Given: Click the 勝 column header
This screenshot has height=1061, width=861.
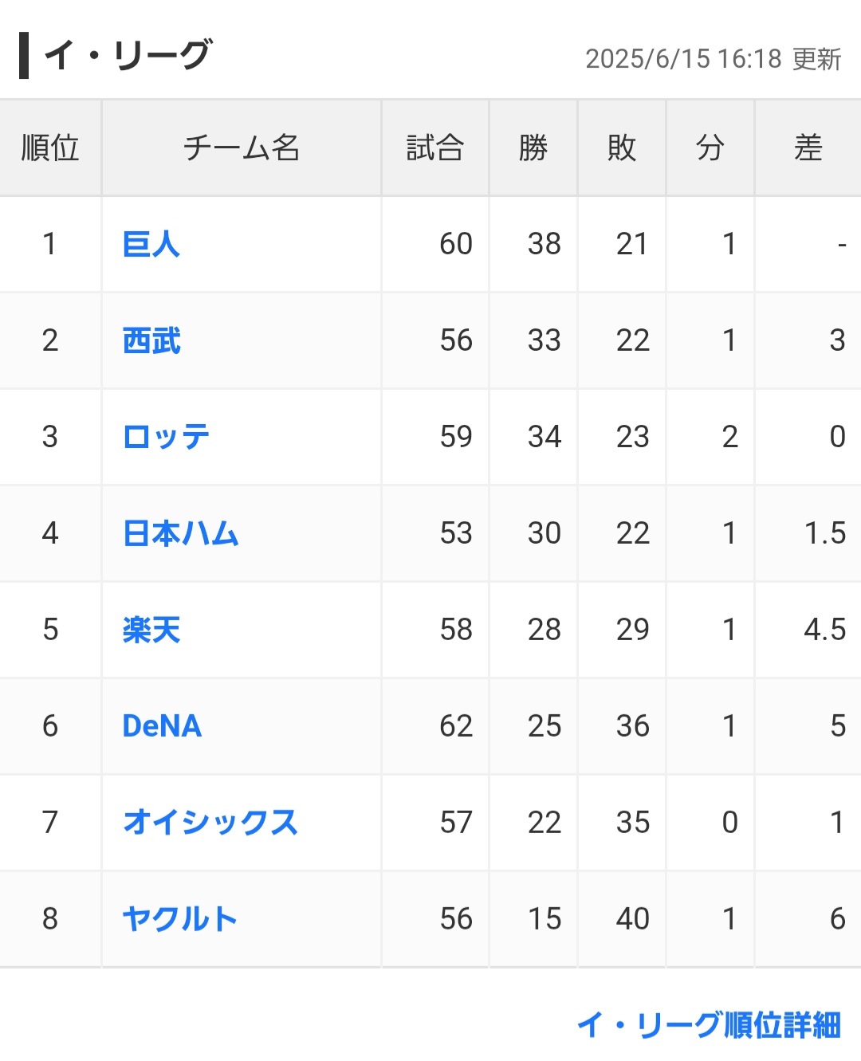Looking at the screenshot, I should pyautogui.click(x=533, y=148).
